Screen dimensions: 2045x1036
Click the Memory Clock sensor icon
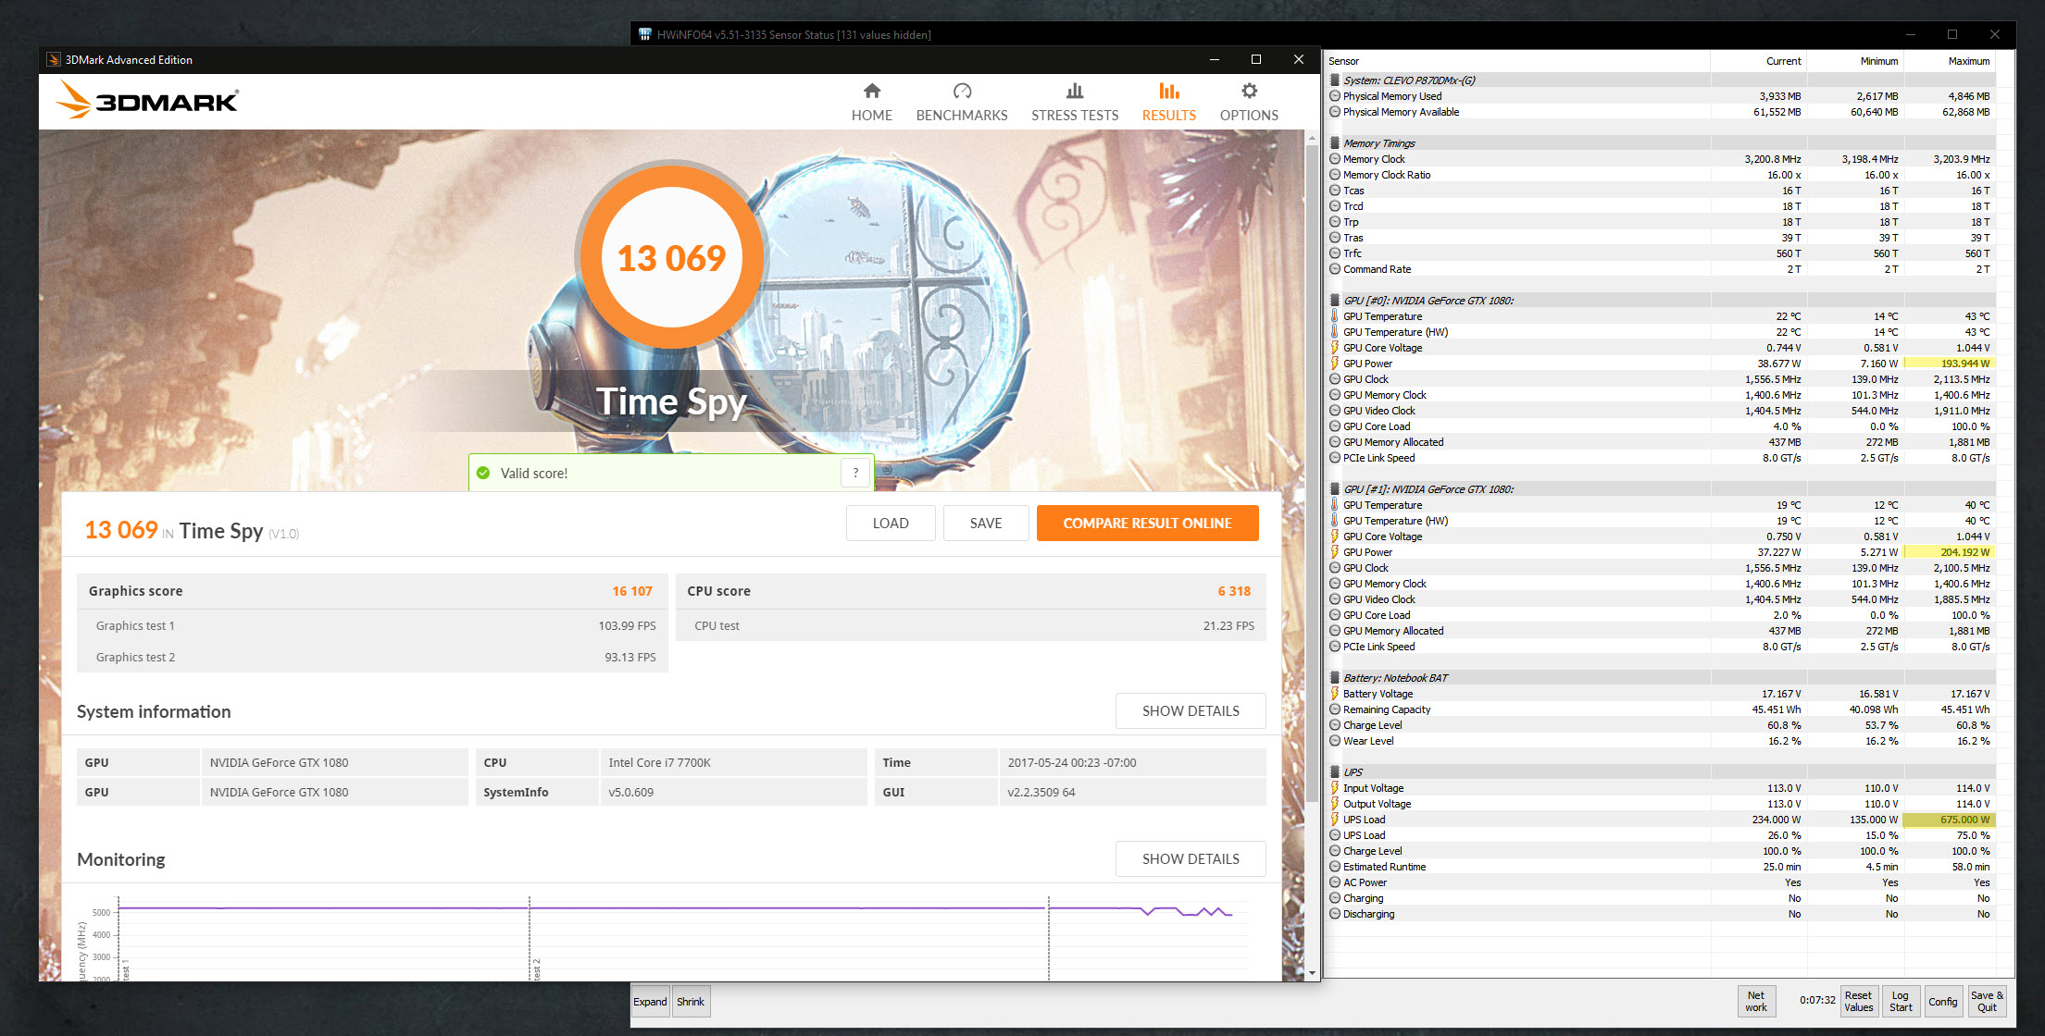(x=1334, y=159)
